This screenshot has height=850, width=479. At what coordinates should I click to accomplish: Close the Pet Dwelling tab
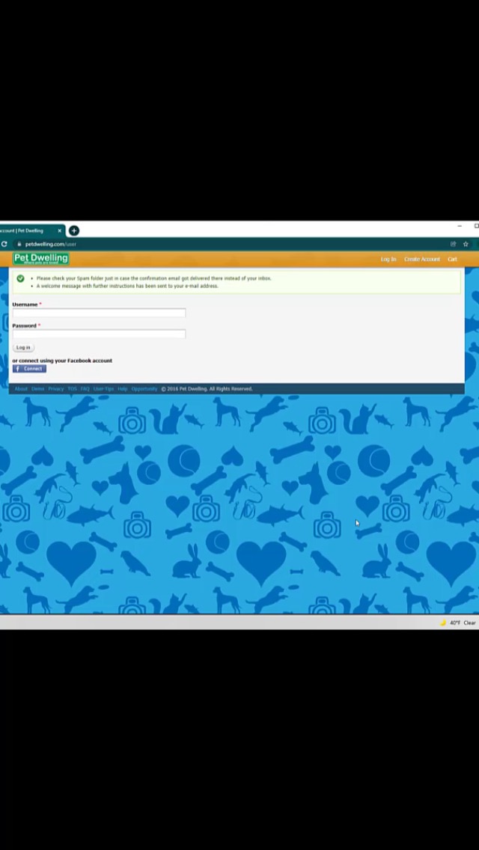tap(60, 230)
